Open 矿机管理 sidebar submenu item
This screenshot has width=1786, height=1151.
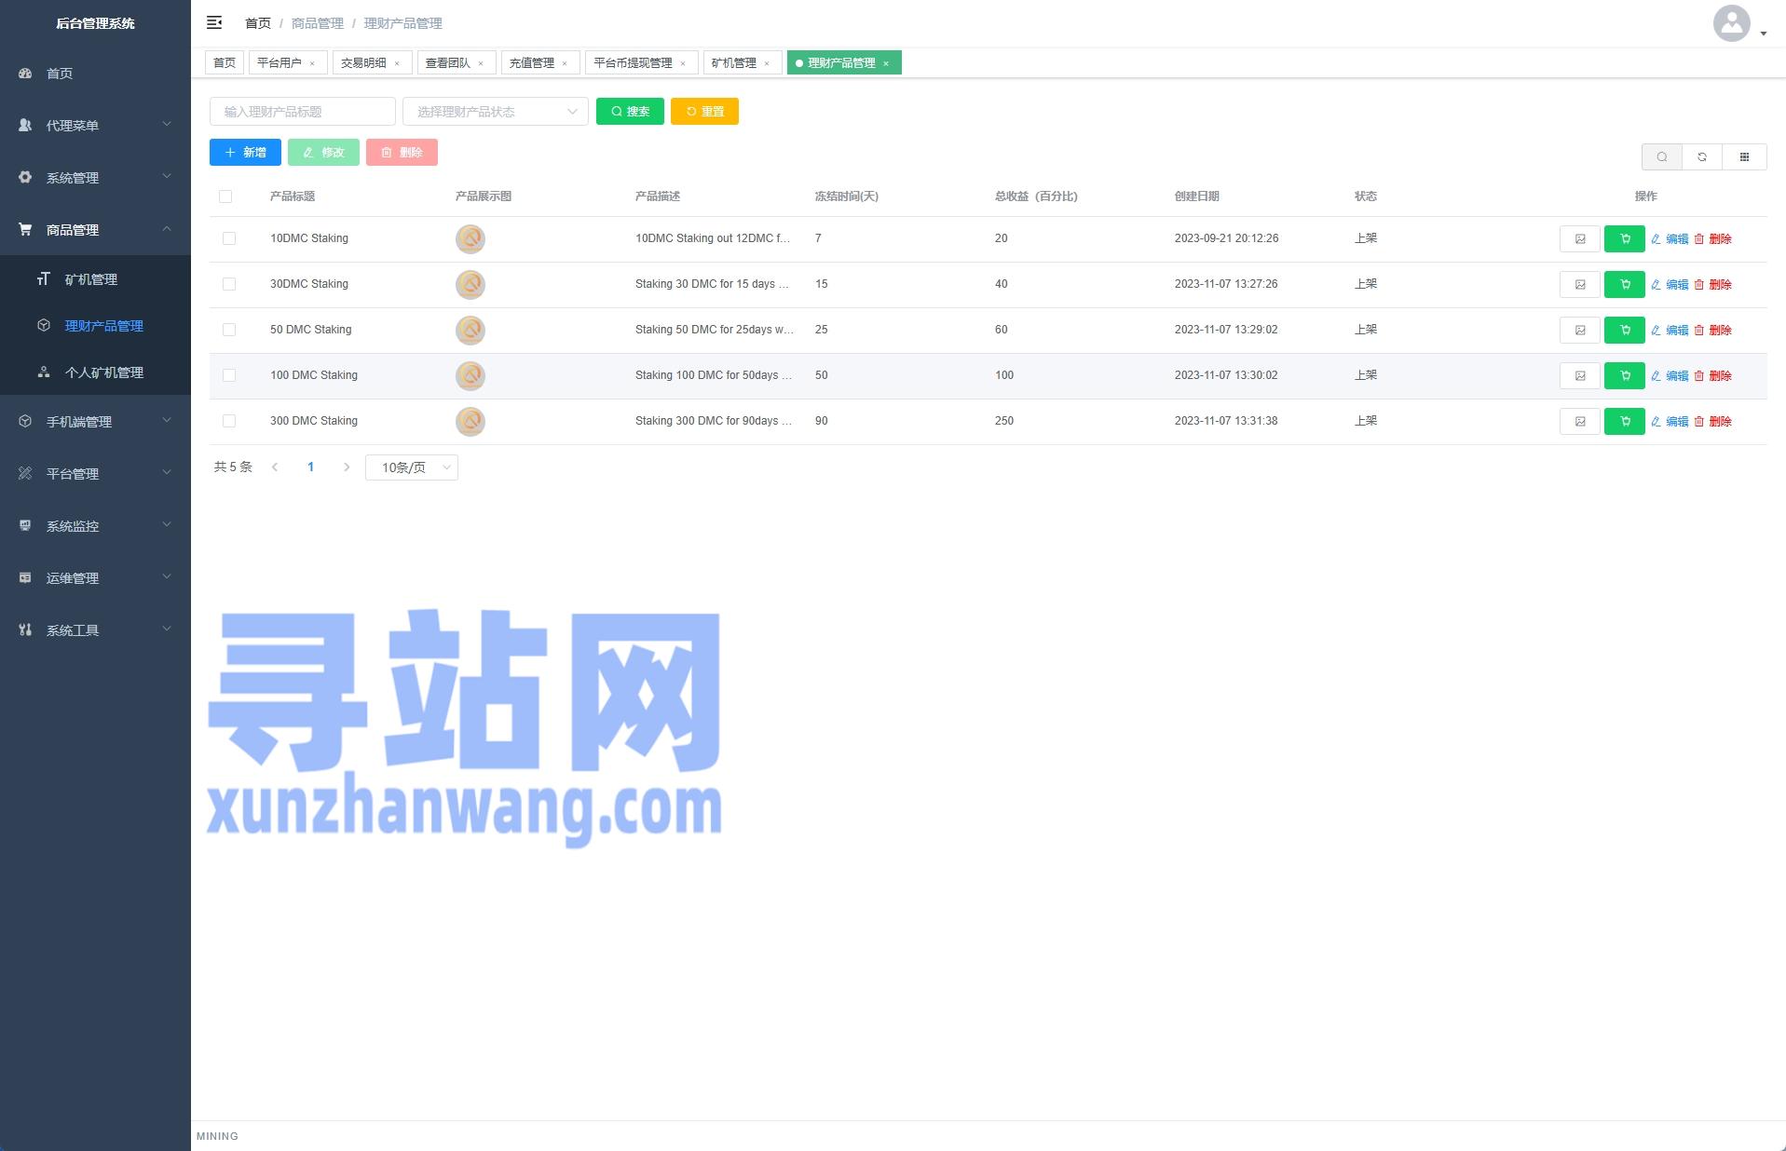point(95,279)
